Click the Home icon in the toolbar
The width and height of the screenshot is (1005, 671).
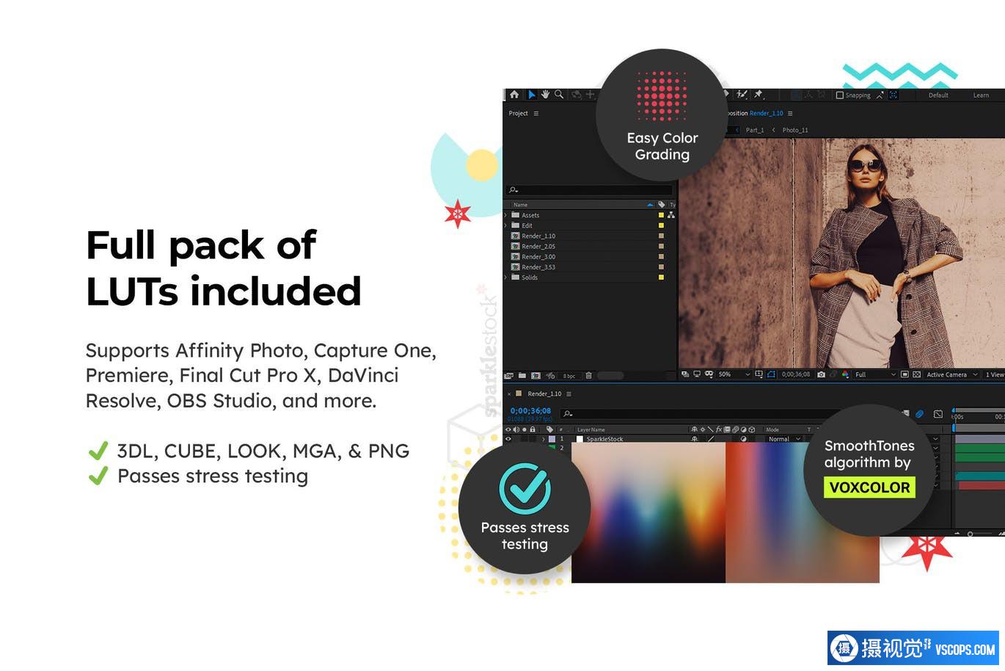click(514, 95)
